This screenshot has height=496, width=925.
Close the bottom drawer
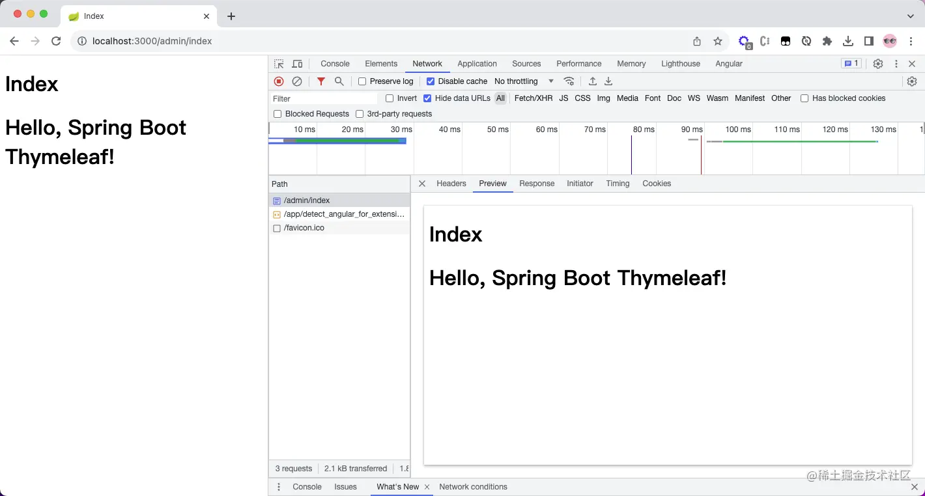[x=915, y=487]
